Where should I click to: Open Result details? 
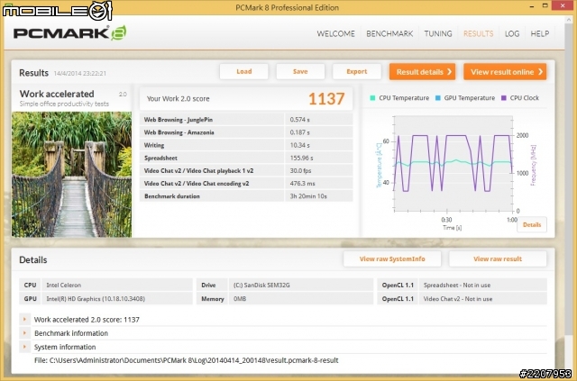tap(423, 72)
